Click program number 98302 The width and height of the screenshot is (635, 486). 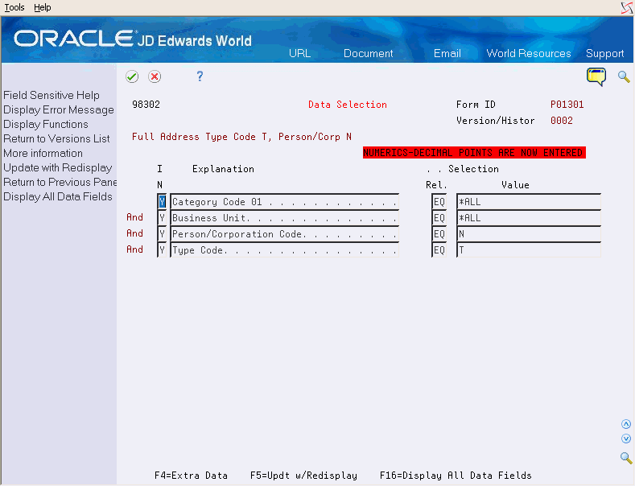click(x=146, y=105)
